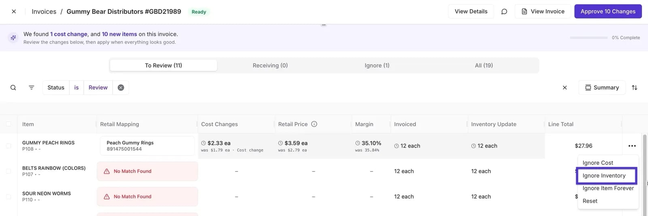This screenshot has width=648, height=216.
Task: Switch to the Ignore (1) tab
Action: (377, 65)
